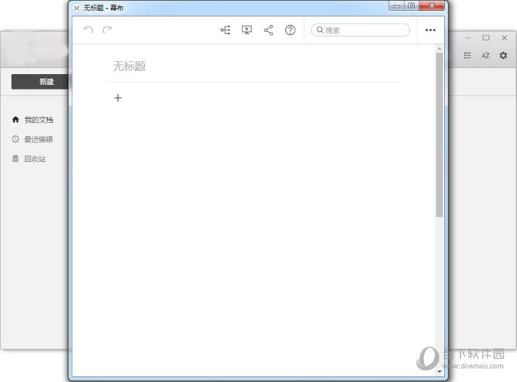
Task: Switch to mind map view
Action: (225, 30)
